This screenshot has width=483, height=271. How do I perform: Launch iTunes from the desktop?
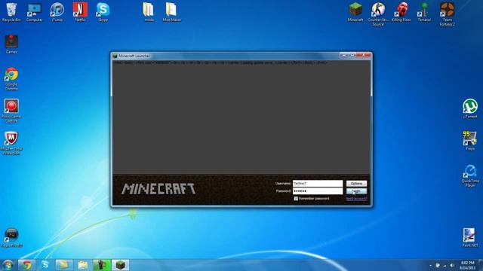[x=57, y=12]
